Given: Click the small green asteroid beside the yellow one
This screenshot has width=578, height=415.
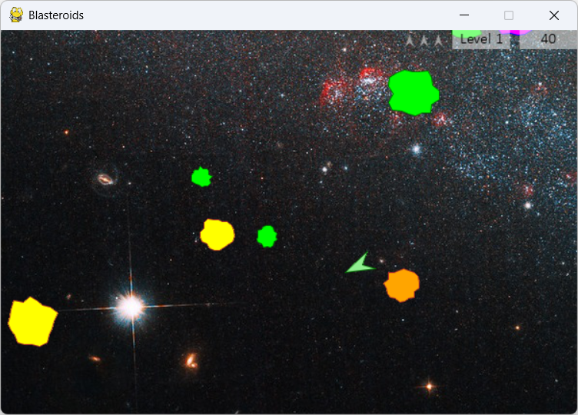Looking at the screenshot, I should pos(267,236).
